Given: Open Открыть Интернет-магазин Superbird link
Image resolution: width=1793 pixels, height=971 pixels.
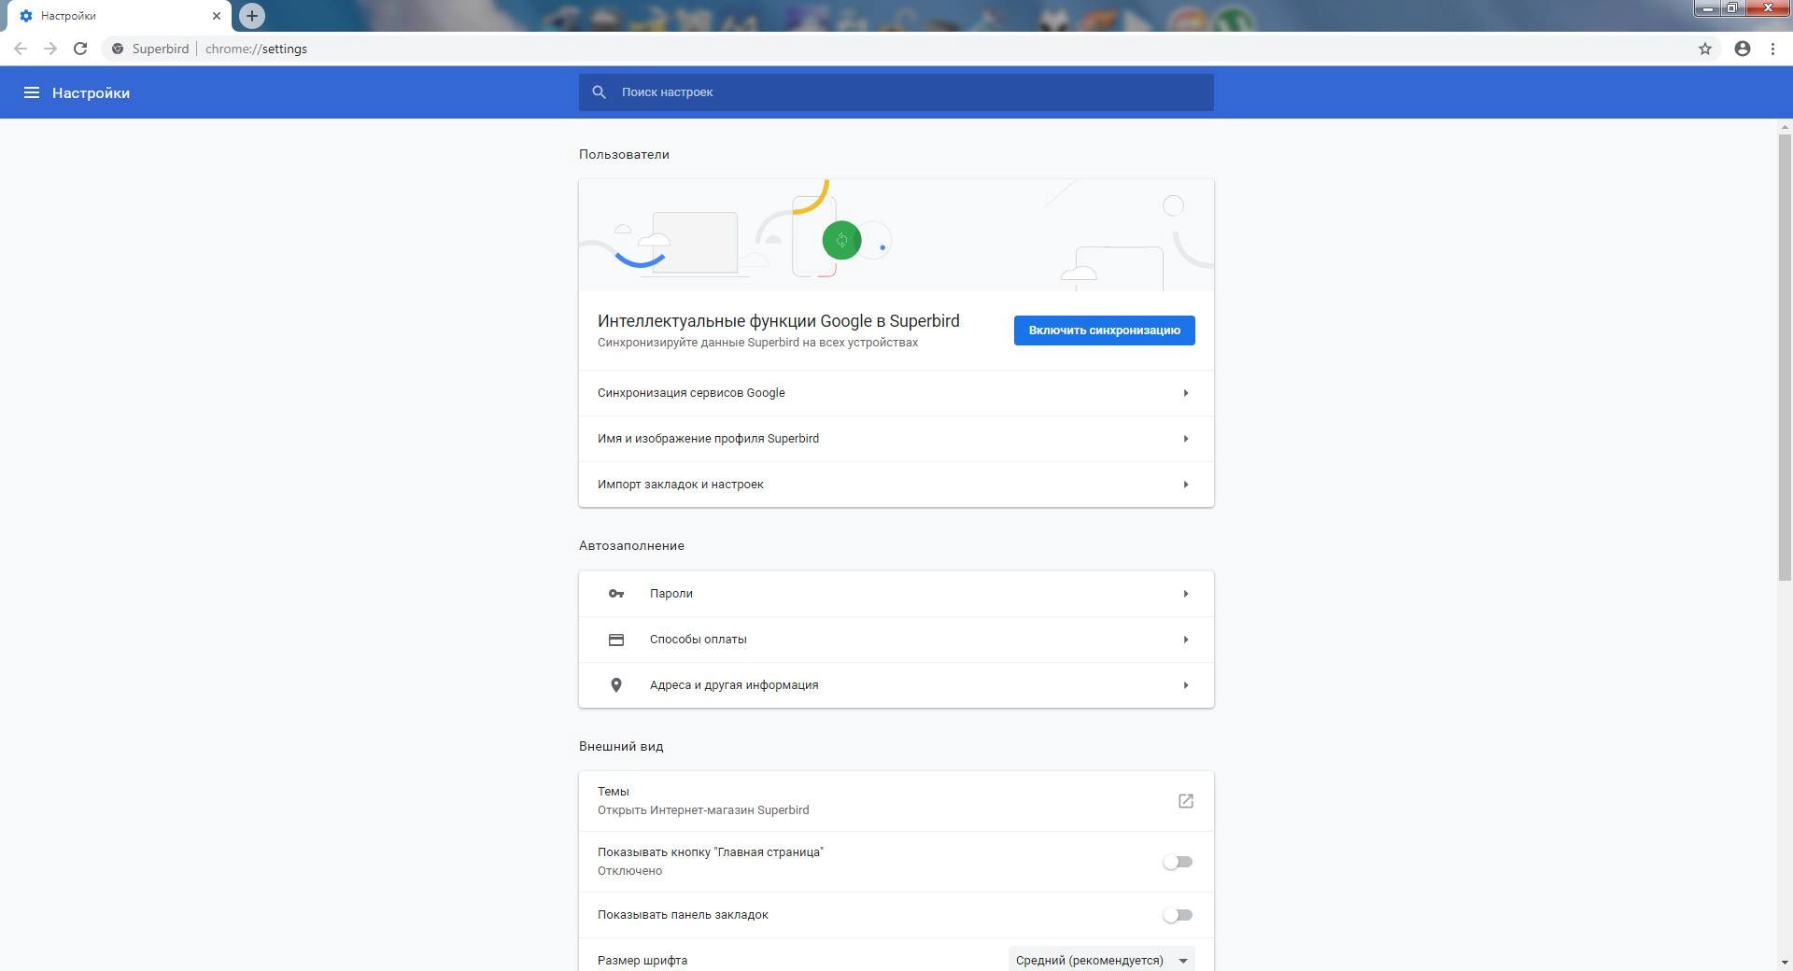Looking at the screenshot, I should [703, 810].
